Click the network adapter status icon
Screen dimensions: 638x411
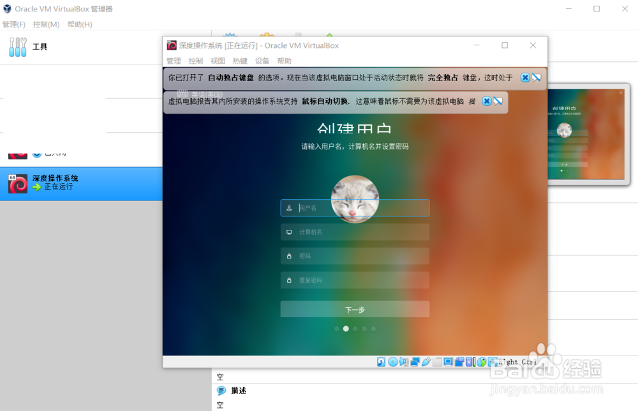[x=415, y=362]
